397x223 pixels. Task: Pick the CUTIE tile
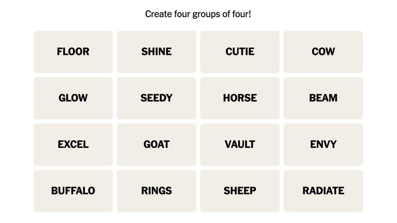tap(240, 52)
